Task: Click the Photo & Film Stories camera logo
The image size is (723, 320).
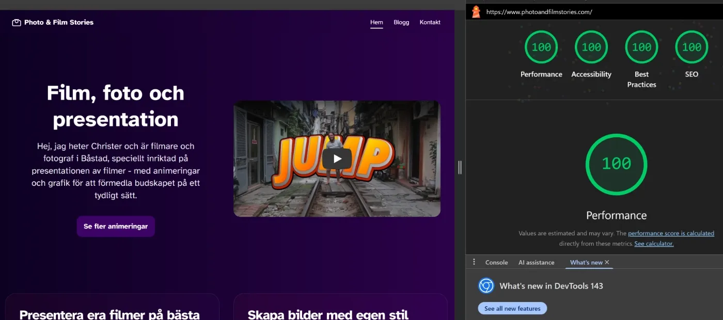Action: click(16, 22)
